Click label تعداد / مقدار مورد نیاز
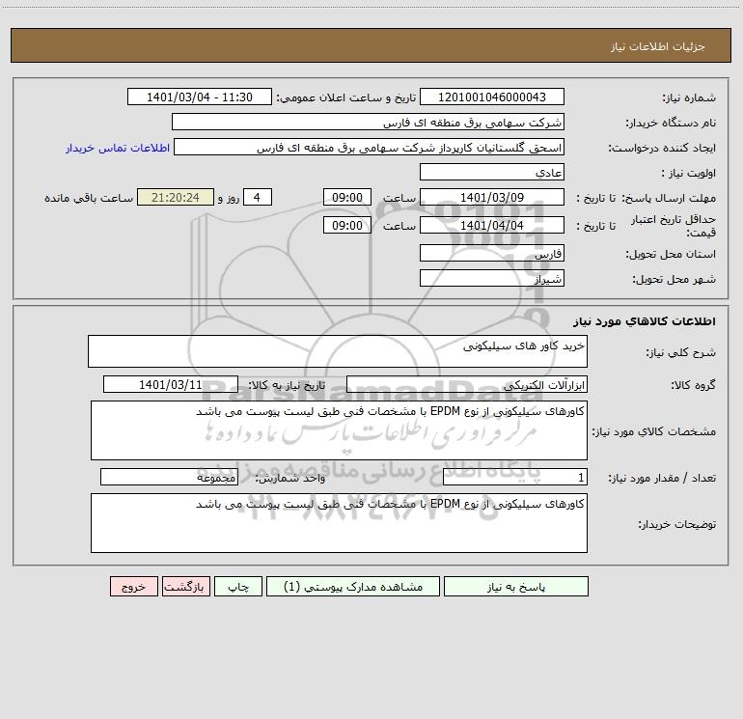The height and width of the screenshot is (719, 743). click(x=662, y=479)
